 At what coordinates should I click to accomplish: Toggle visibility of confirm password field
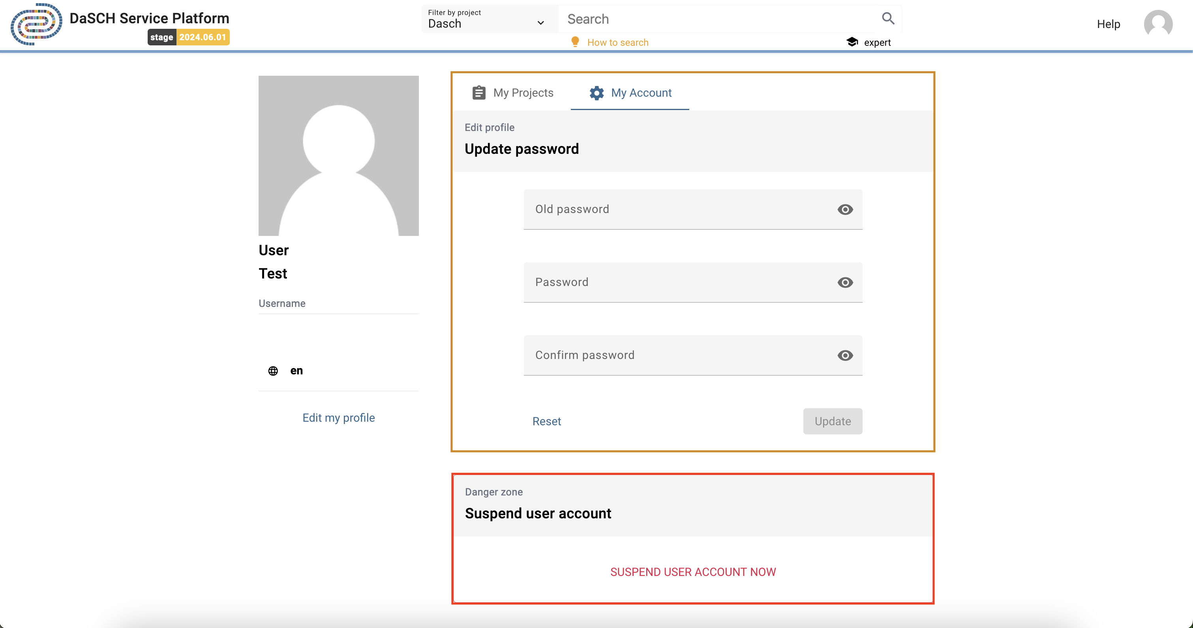[x=845, y=355]
